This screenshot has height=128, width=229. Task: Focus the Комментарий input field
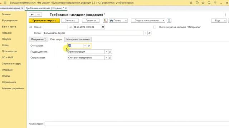137,124
